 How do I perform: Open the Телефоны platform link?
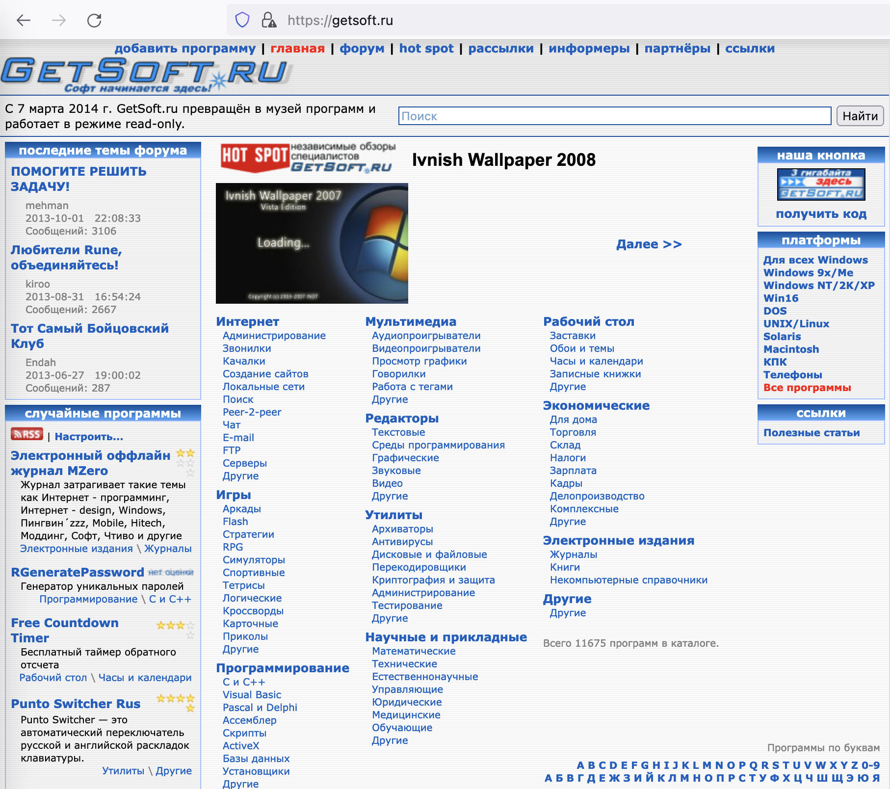click(x=792, y=375)
